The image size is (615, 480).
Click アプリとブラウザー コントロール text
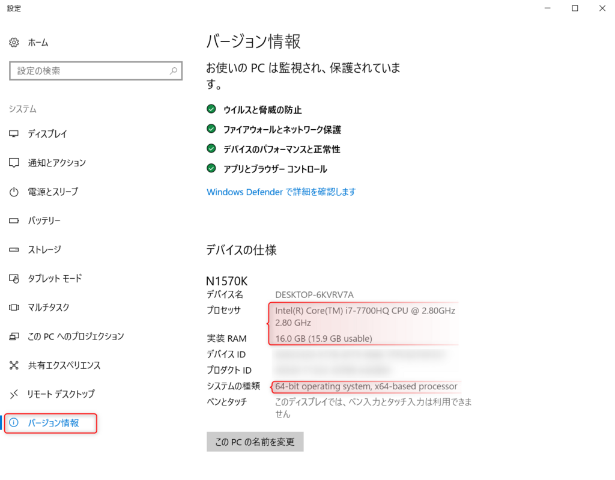[275, 169]
